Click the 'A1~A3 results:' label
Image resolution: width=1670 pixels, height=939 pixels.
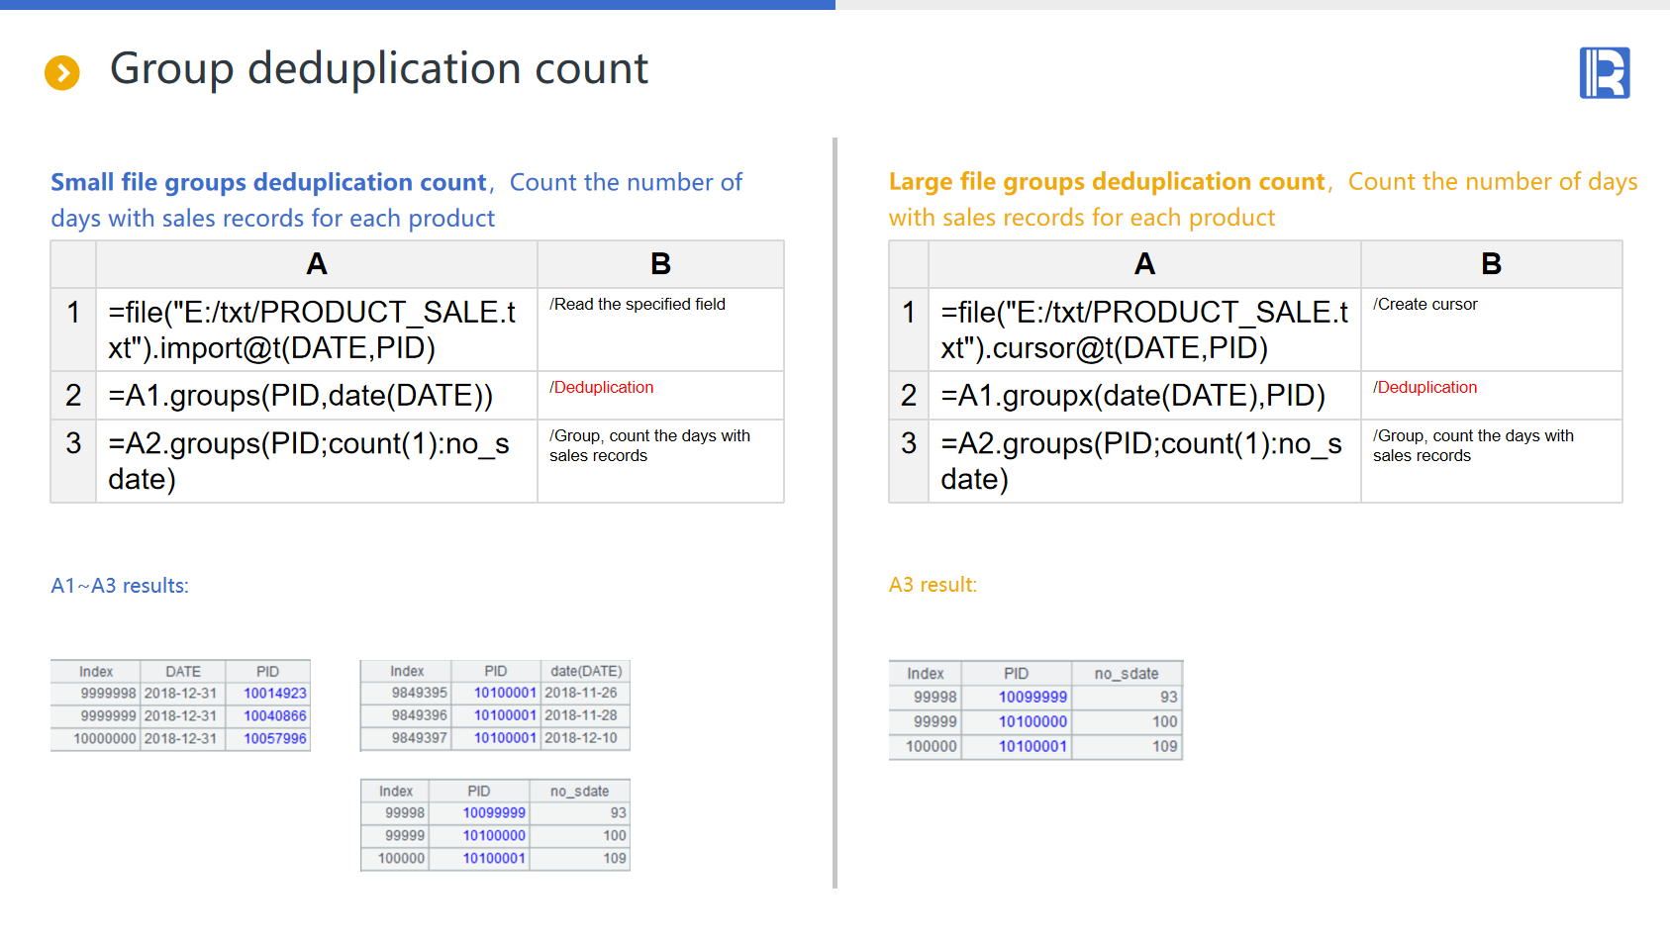(120, 586)
